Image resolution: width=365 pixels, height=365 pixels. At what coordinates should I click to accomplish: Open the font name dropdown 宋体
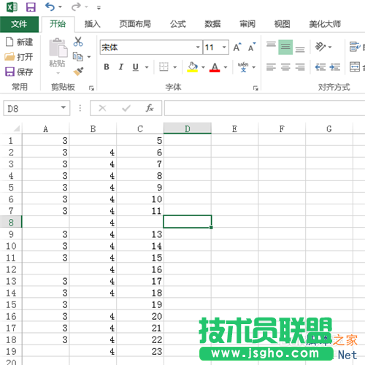click(198, 47)
